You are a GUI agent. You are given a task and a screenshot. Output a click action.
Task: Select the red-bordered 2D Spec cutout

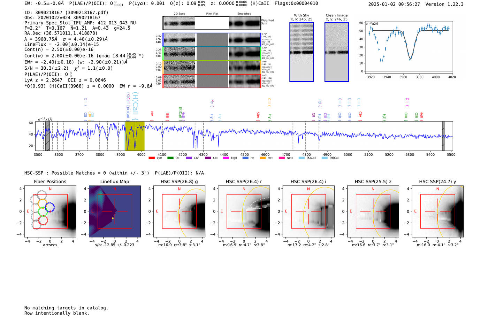pyautogui.click(x=179, y=81)
